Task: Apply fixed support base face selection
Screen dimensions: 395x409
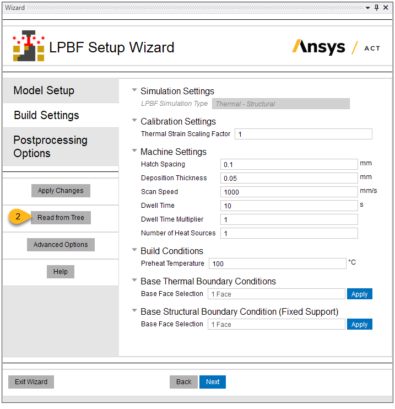Action: click(360, 324)
